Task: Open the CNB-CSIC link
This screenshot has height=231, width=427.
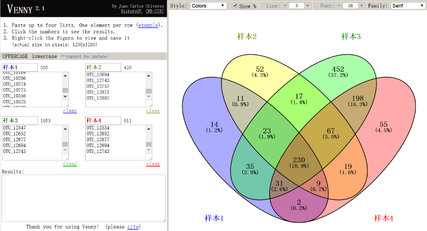Action: click(155, 11)
